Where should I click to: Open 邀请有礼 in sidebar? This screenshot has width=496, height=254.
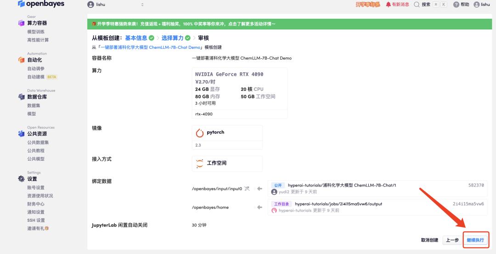pyautogui.click(x=38, y=228)
